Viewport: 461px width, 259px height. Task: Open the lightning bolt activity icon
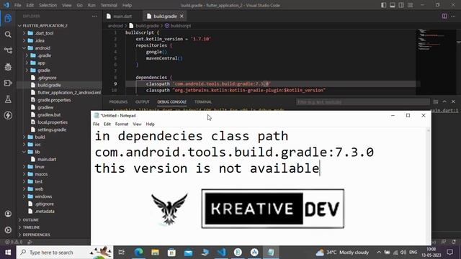[x=8, y=115]
